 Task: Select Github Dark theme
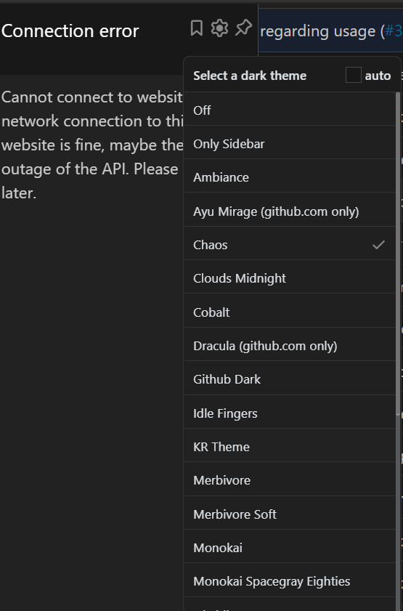[290, 379]
